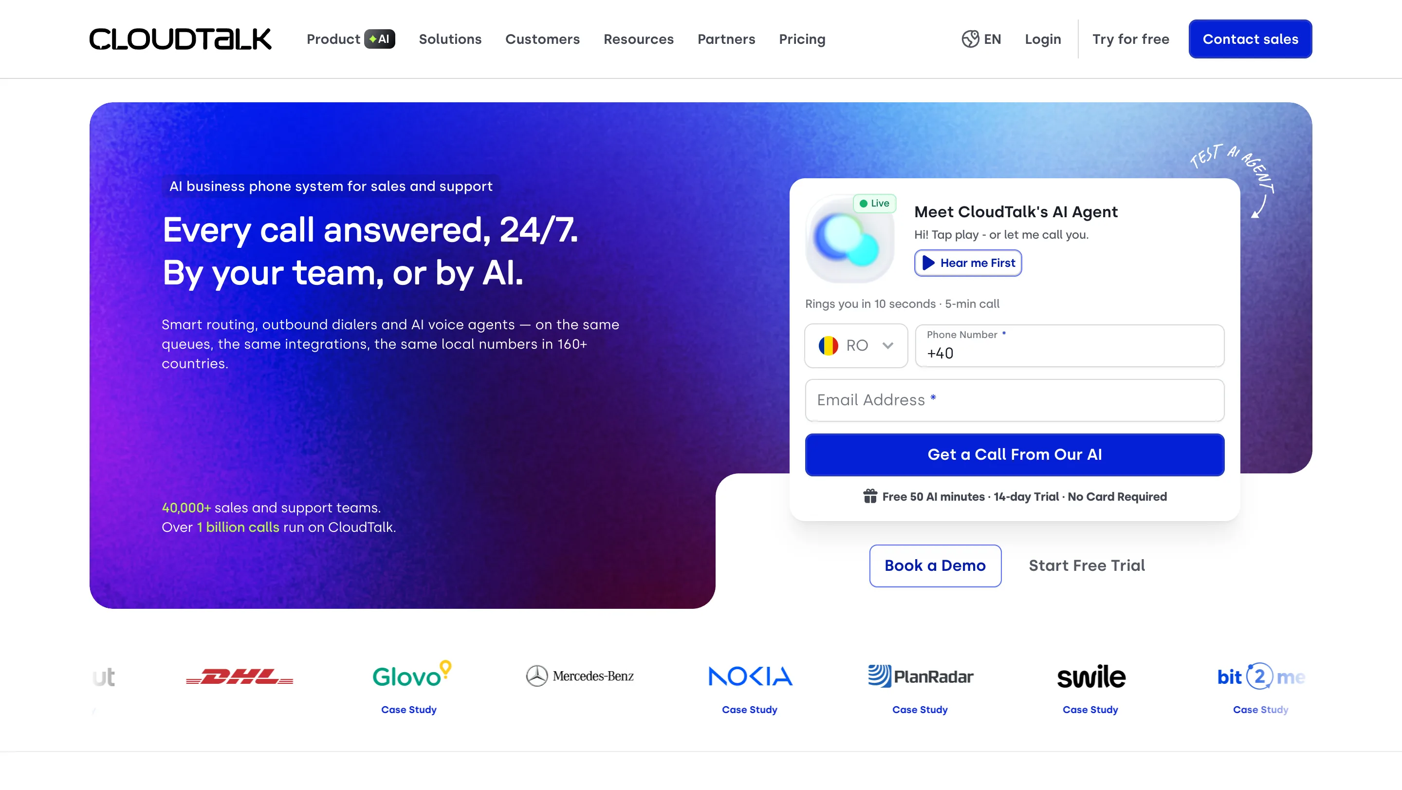Click the Nokia logo
Image resolution: width=1402 pixels, height=790 pixels.
tap(750, 676)
